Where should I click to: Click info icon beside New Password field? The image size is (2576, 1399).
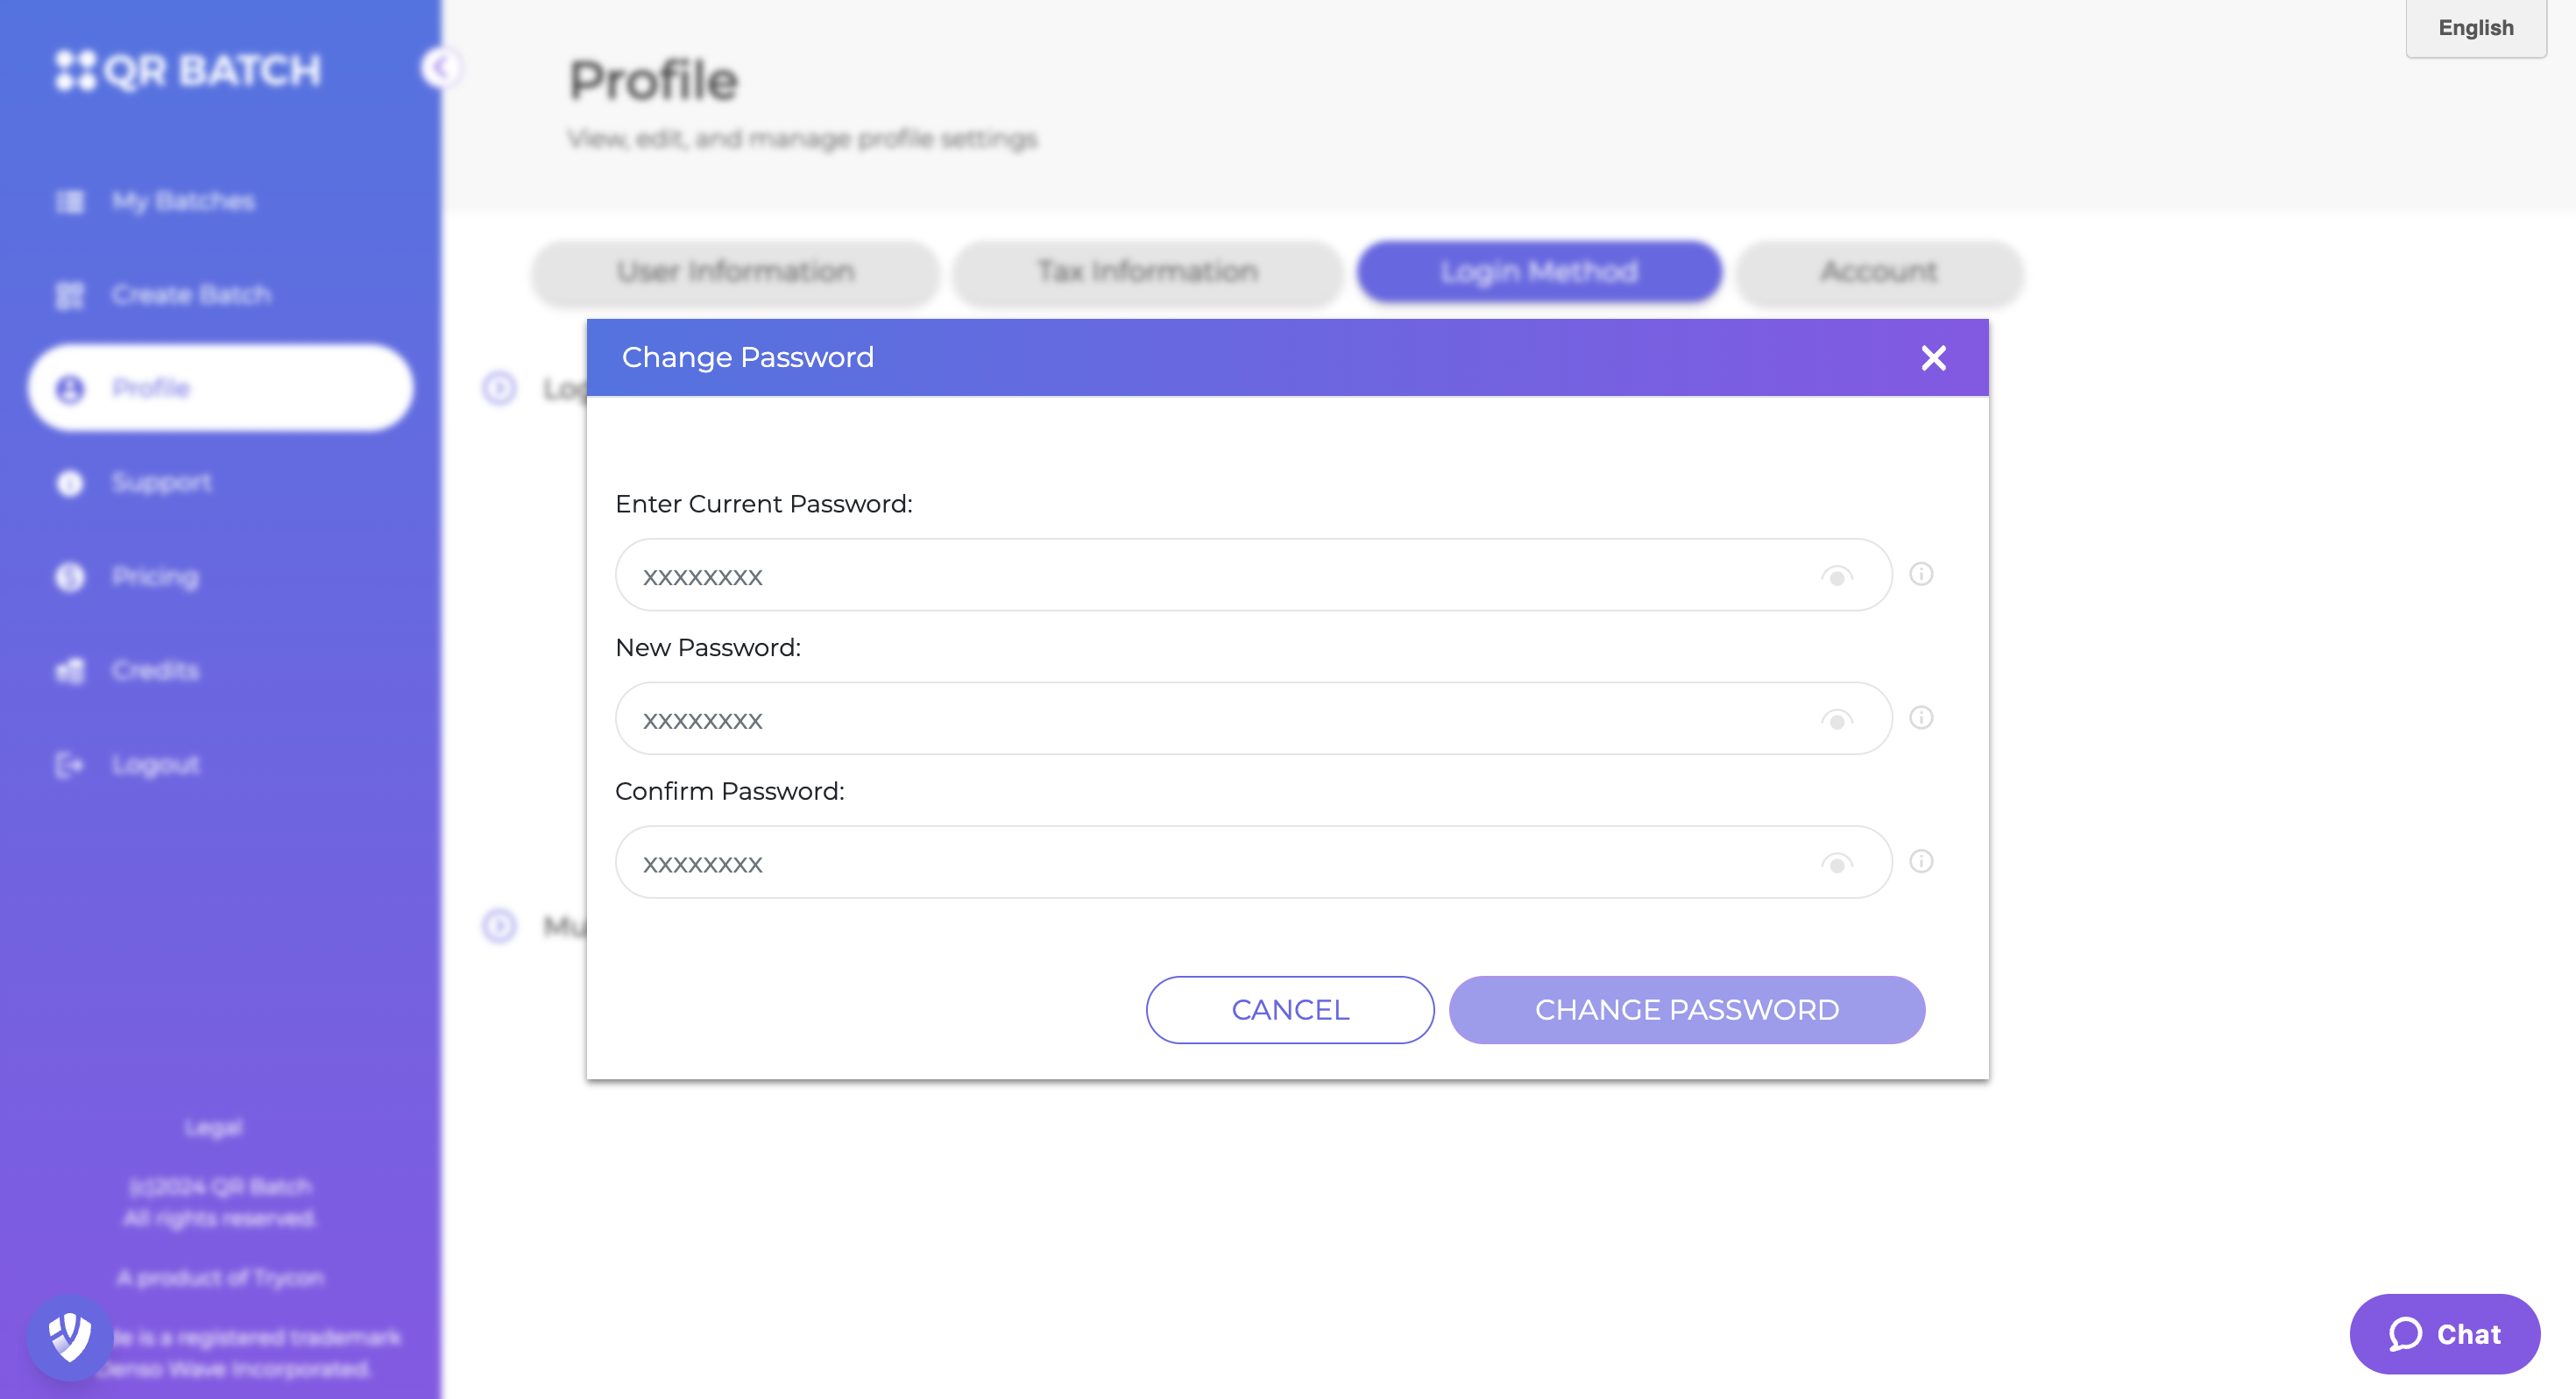click(1921, 718)
